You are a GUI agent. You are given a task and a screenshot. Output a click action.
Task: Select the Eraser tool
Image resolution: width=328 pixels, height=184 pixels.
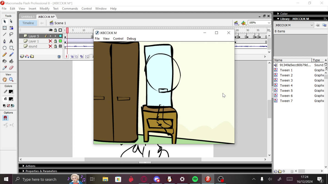click(x=11, y=68)
